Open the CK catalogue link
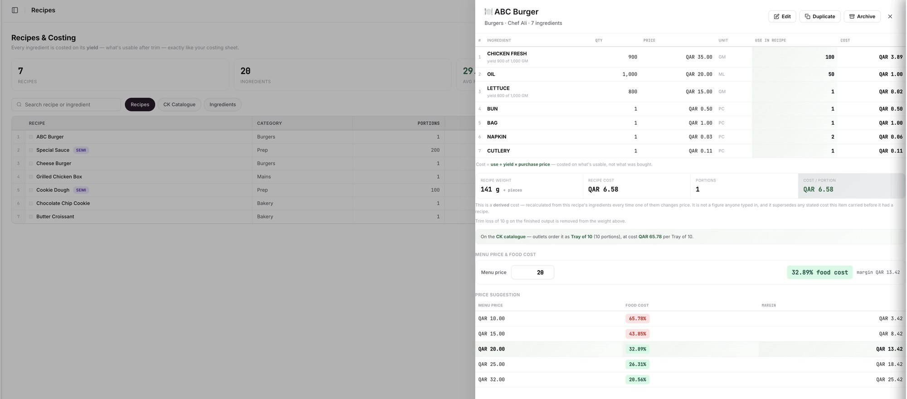 (511, 237)
